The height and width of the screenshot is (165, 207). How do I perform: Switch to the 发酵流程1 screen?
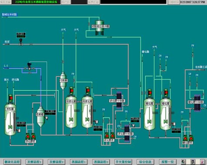click(x=34, y=162)
